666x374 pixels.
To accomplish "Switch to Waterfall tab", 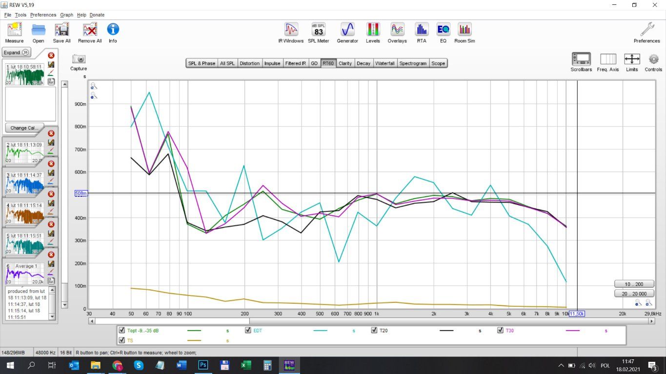I will coord(385,63).
